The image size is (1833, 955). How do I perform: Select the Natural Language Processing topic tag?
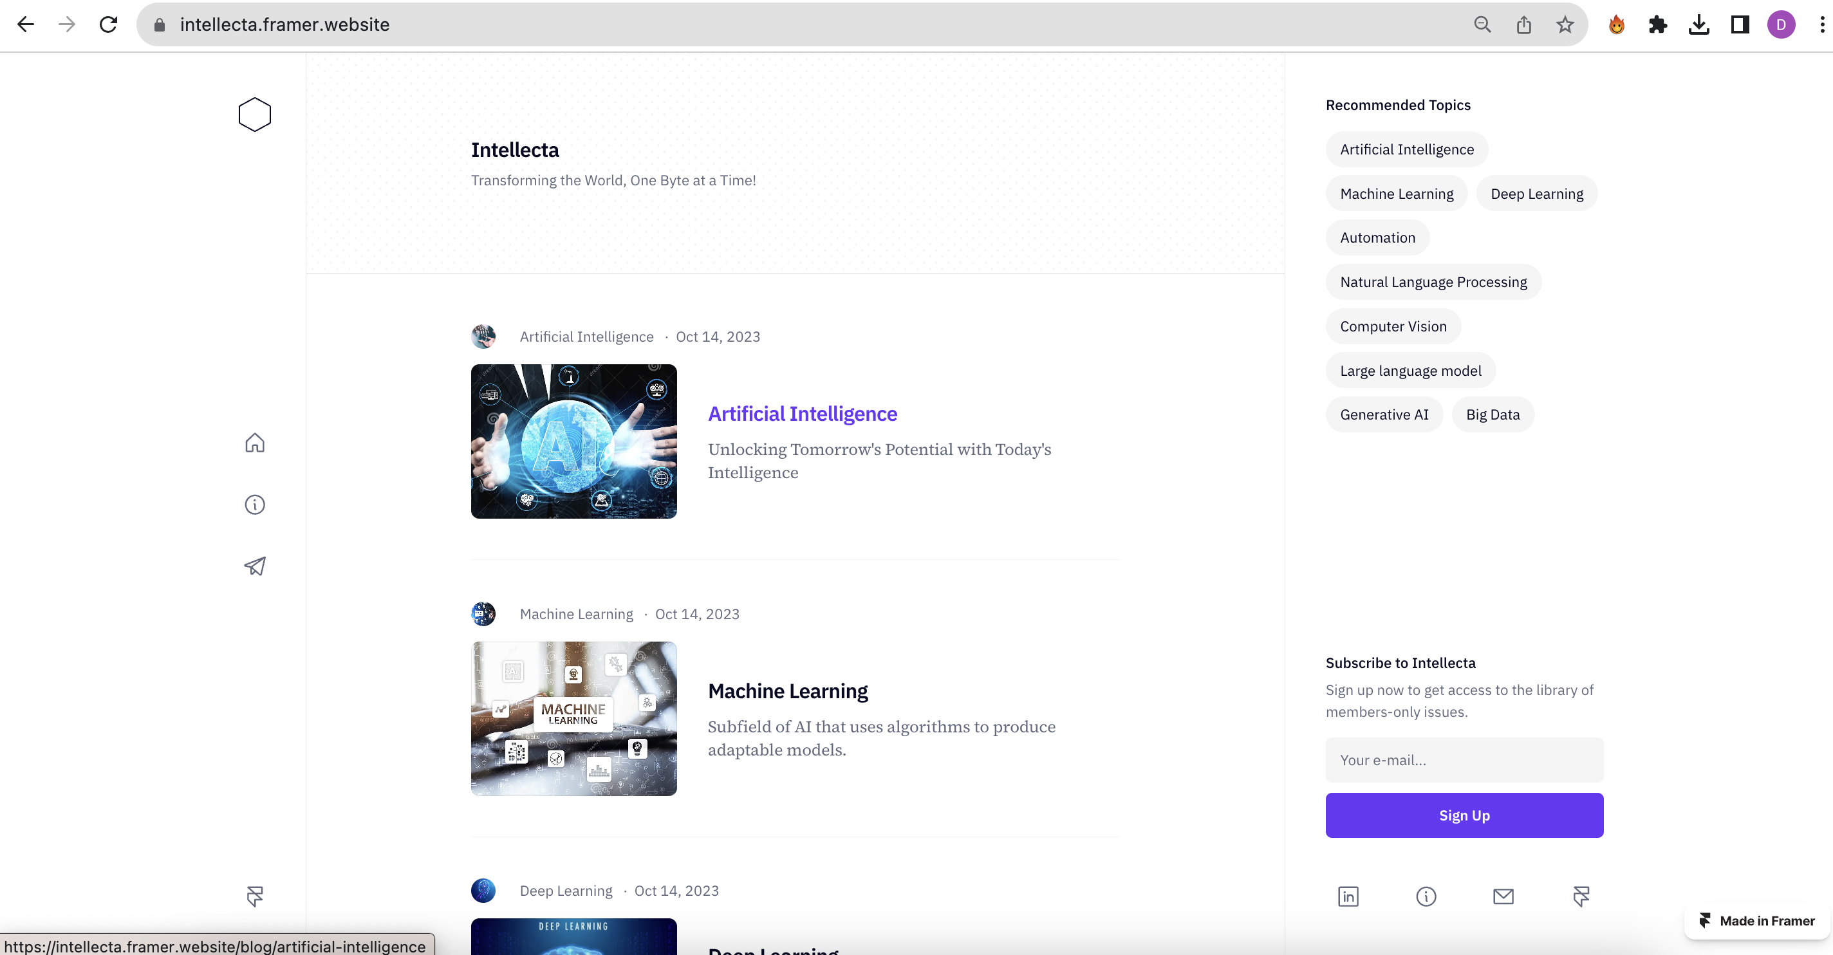1433,282
